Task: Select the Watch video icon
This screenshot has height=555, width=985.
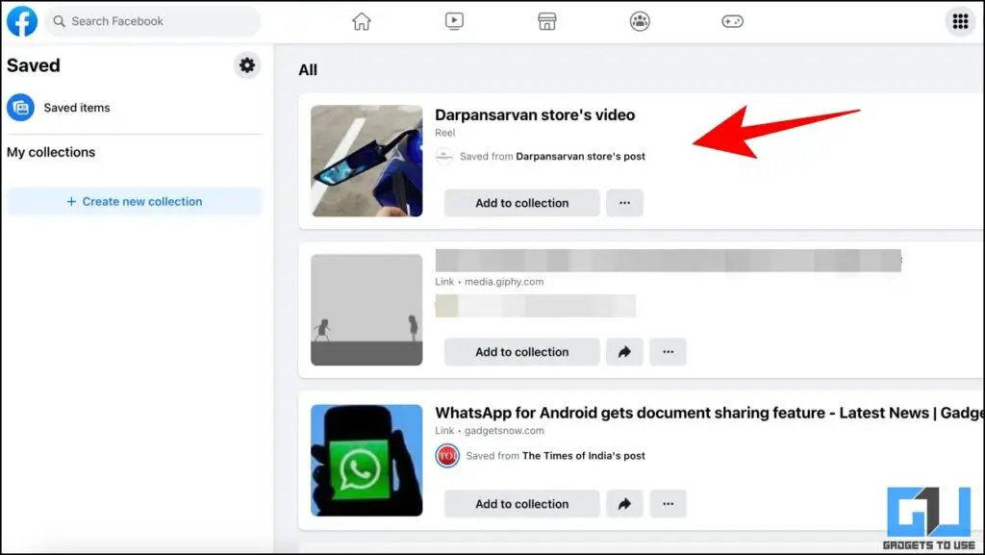Action: (x=453, y=20)
